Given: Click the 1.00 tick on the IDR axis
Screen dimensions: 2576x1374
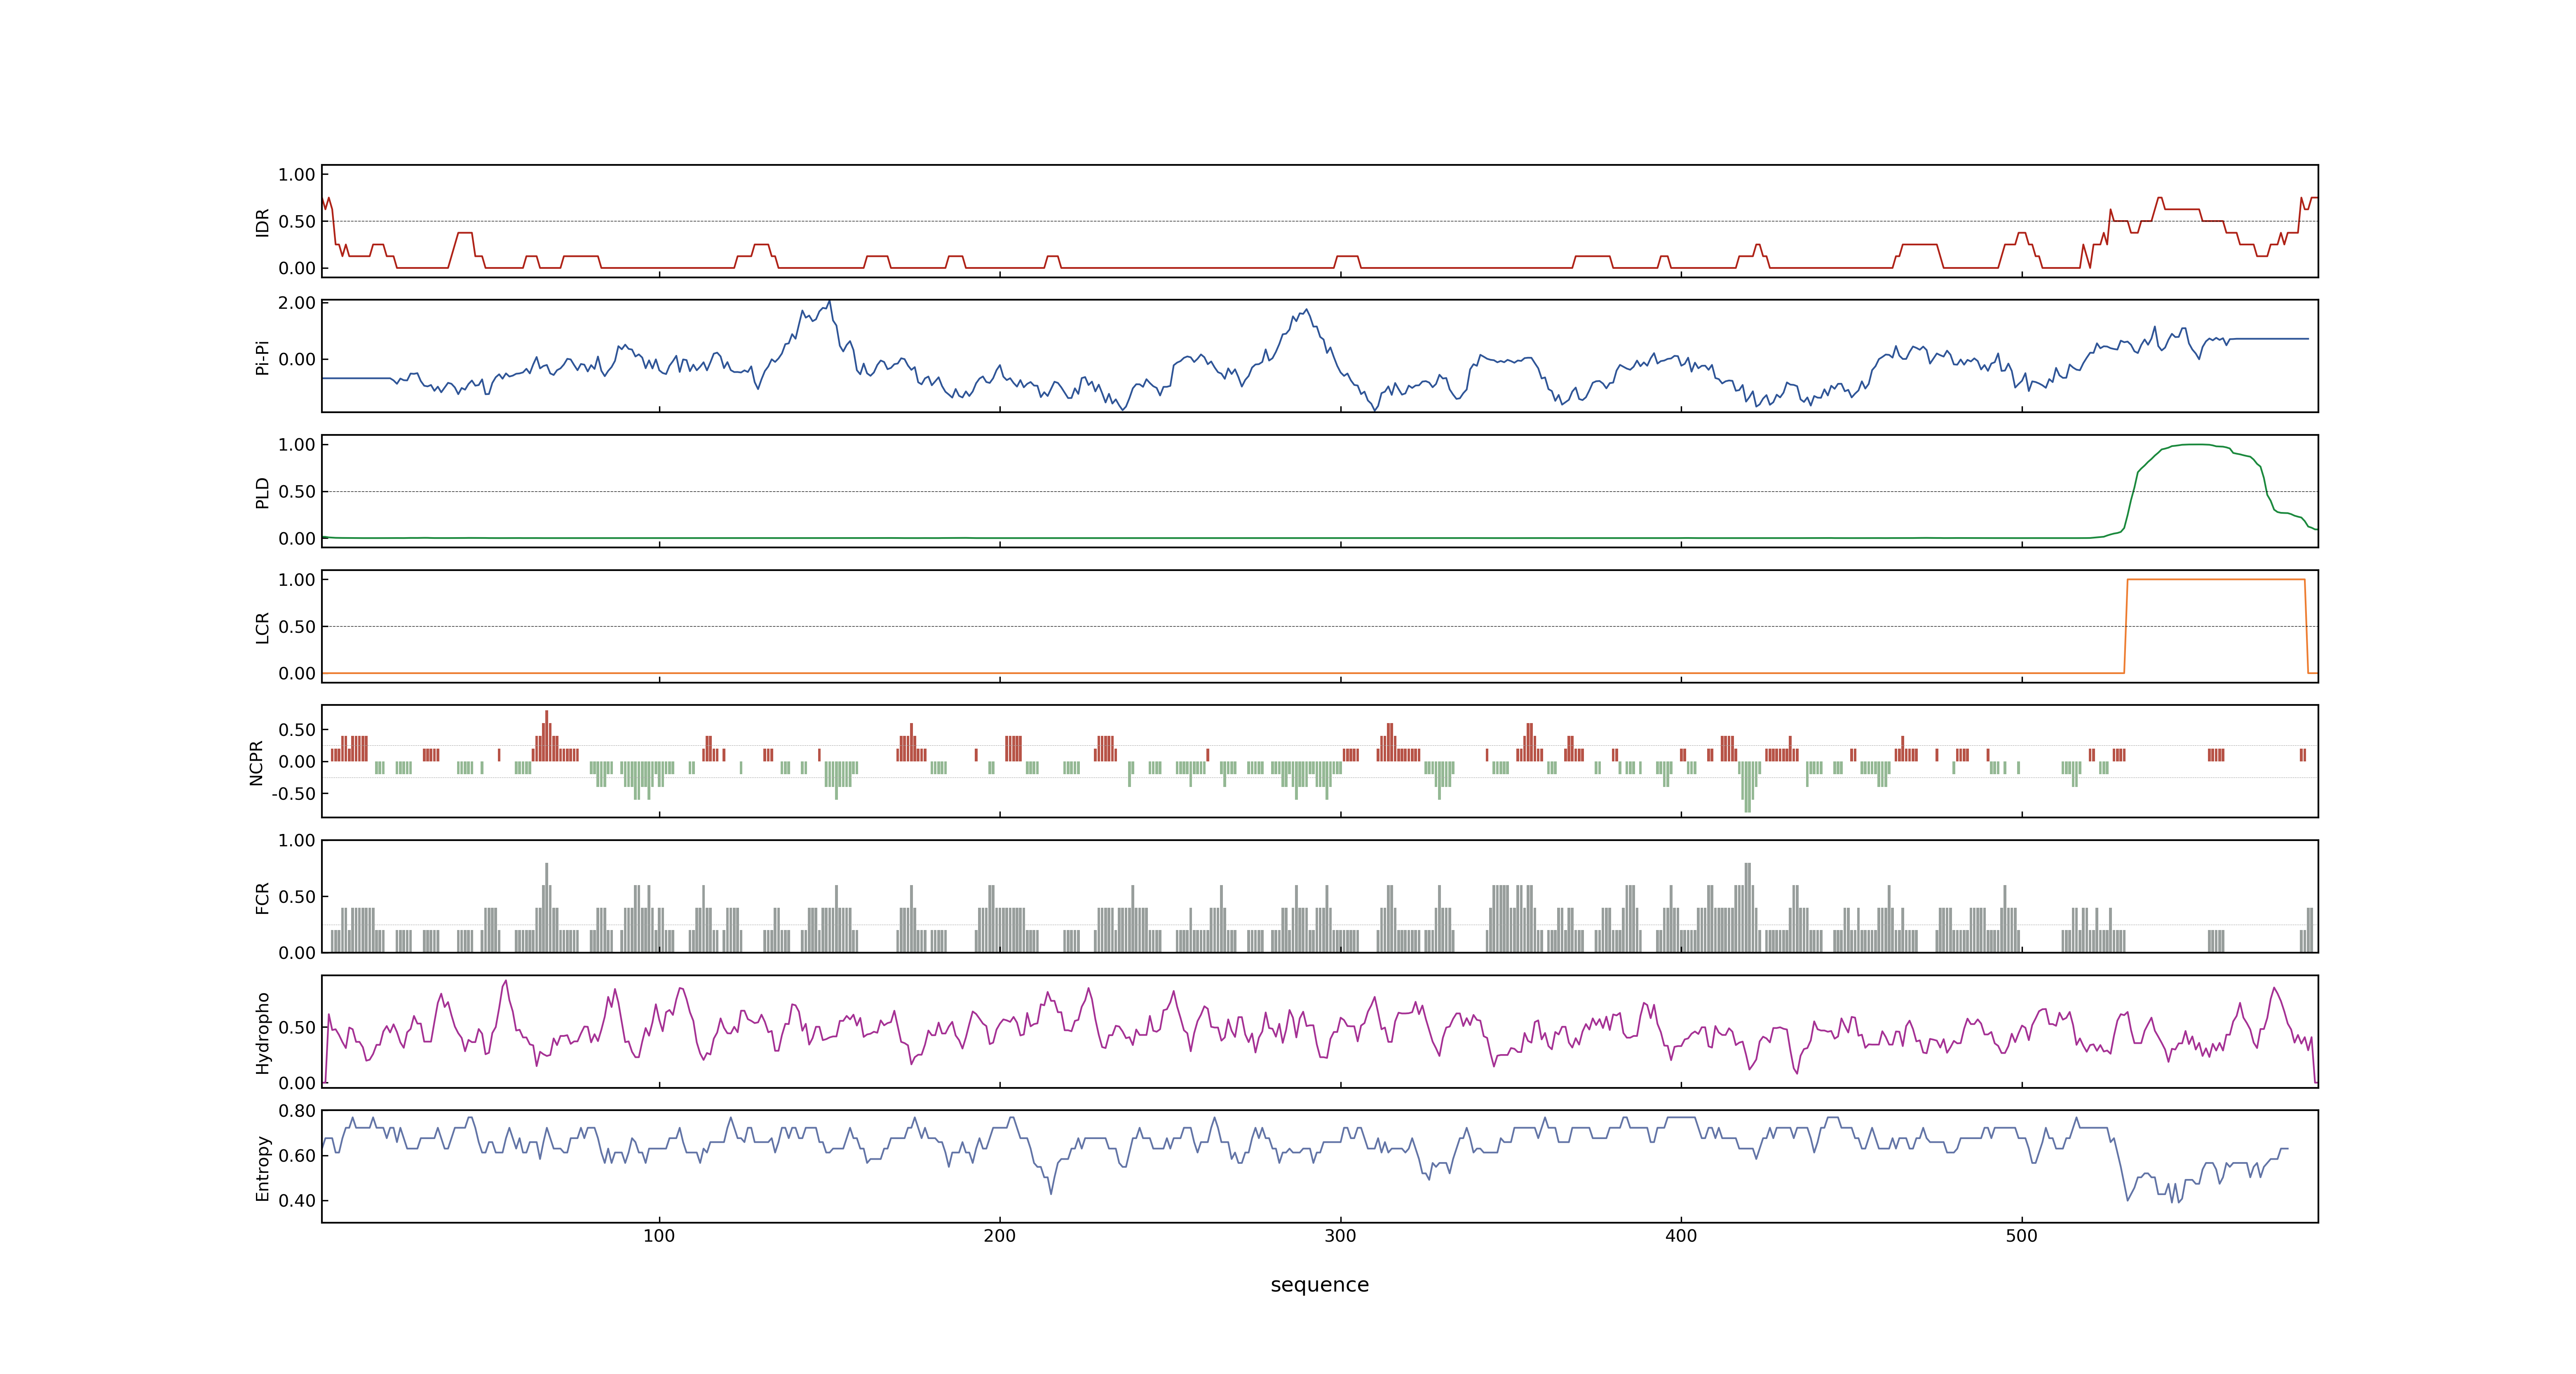Looking at the screenshot, I should click(x=297, y=175).
